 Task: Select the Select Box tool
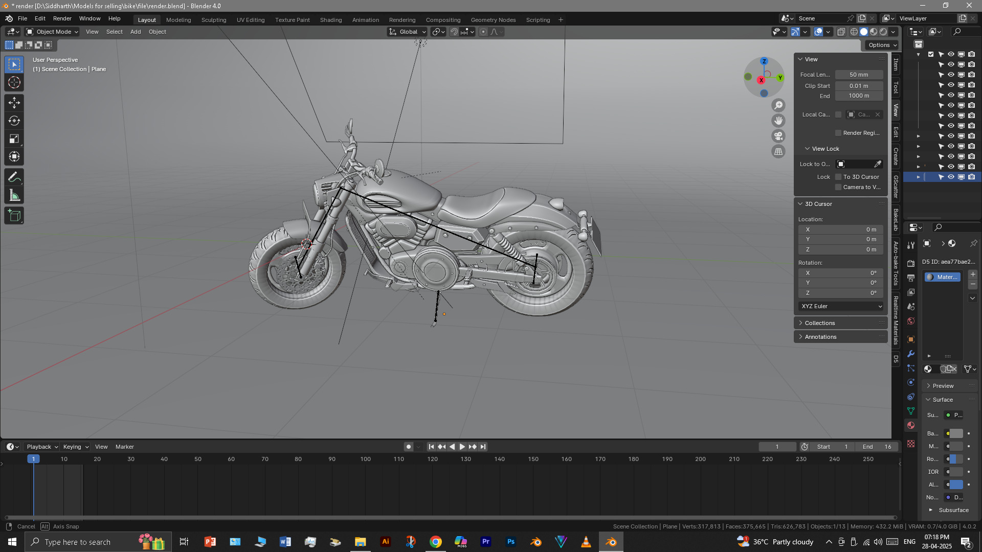[14, 64]
